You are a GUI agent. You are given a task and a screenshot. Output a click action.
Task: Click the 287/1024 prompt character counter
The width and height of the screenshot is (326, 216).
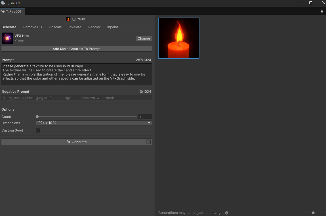(144, 60)
